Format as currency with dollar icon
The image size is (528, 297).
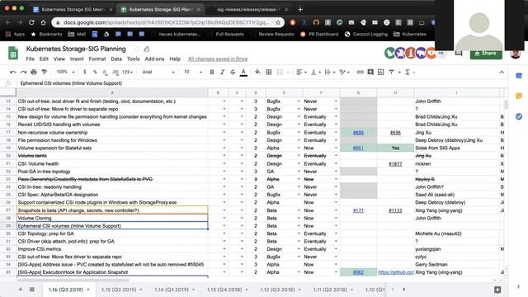[x=84, y=72]
